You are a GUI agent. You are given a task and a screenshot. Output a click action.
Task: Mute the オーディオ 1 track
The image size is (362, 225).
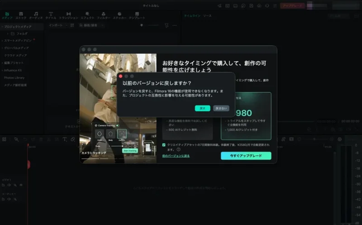tap(9, 199)
